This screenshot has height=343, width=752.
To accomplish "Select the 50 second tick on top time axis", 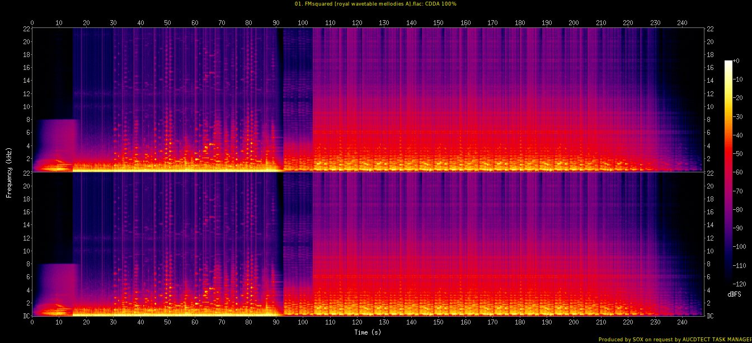I will 167,22.
